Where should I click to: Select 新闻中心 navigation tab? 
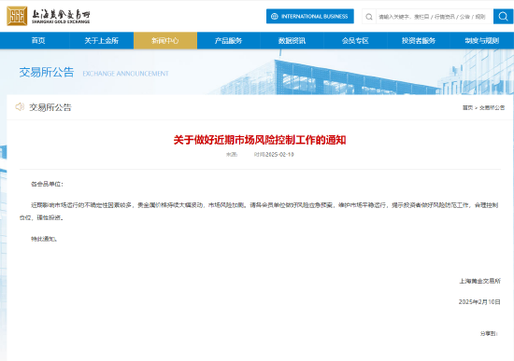point(165,41)
